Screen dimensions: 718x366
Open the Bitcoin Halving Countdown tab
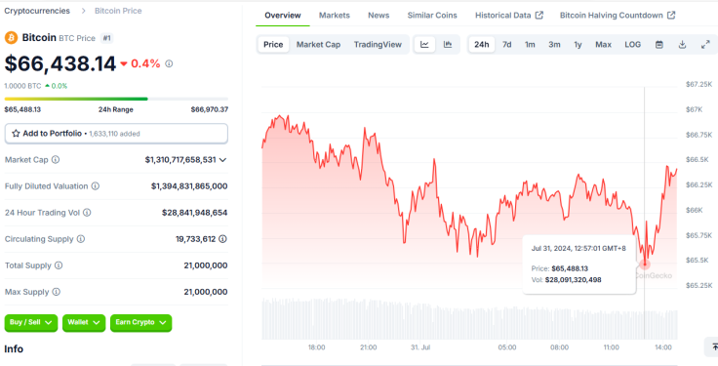[x=618, y=15]
